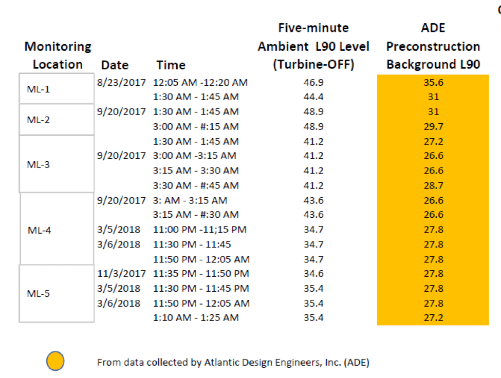The image size is (501, 378).
Task: Select the 46.9 ambient level value
Action: coord(313,82)
